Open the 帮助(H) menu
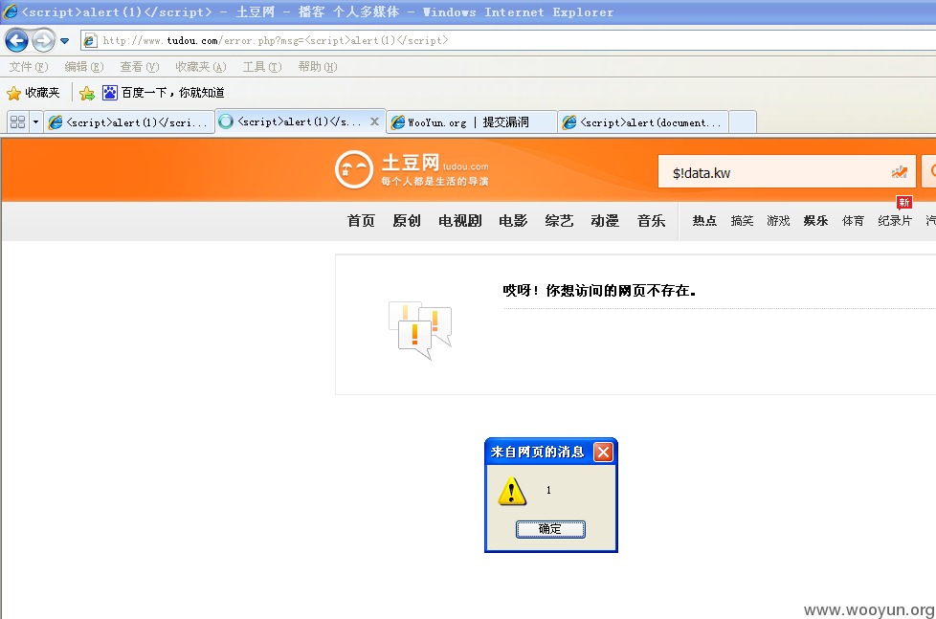The height and width of the screenshot is (619, 936). click(x=317, y=67)
